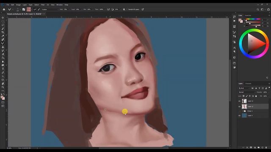Toggle visibility of blue background layer

[x=239, y=116]
